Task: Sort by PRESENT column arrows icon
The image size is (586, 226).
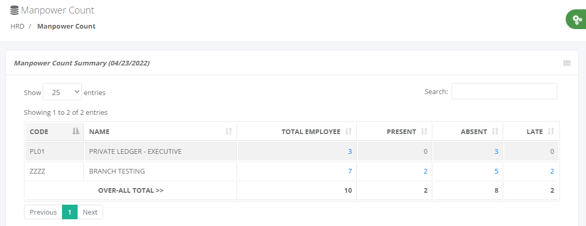Action: [424, 132]
